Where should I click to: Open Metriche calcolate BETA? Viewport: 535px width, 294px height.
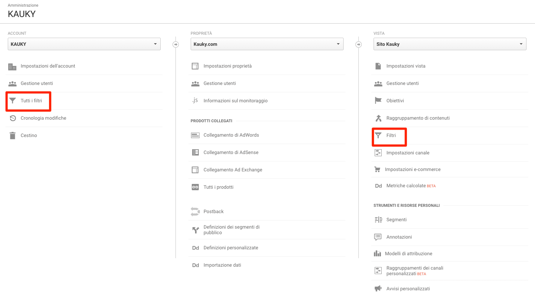pos(411,186)
